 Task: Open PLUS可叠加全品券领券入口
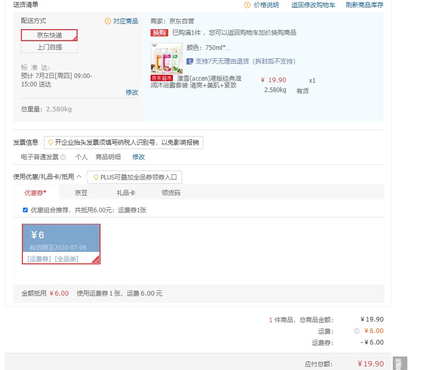pos(139,177)
